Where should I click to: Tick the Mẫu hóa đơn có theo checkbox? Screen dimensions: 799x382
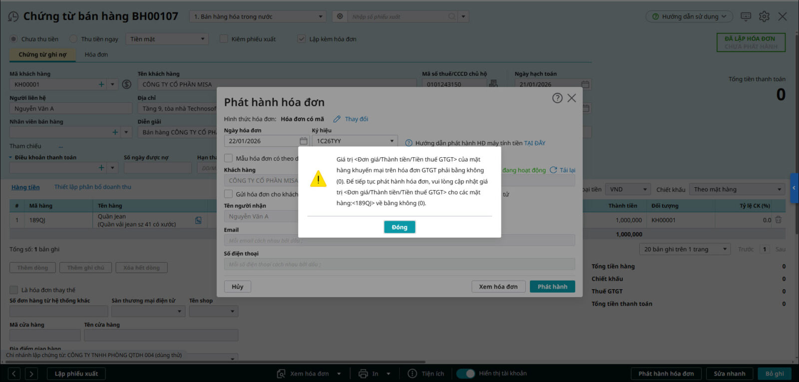pyautogui.click(x=228, y=158)
